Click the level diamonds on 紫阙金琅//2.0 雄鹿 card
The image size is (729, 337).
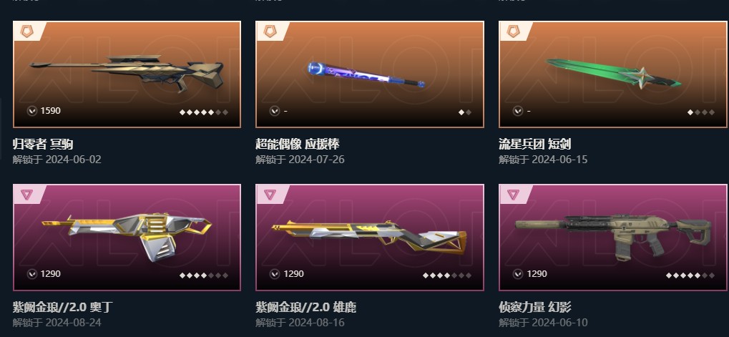(x=447, y=275)
